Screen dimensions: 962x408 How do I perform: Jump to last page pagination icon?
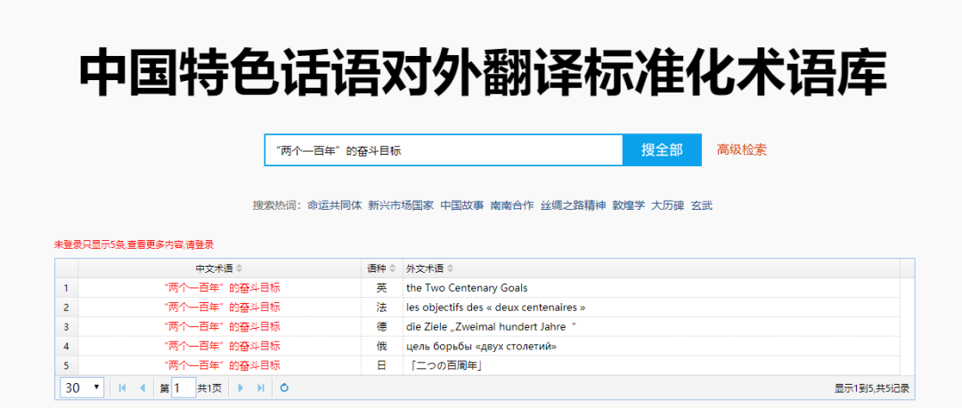point(261,388)
